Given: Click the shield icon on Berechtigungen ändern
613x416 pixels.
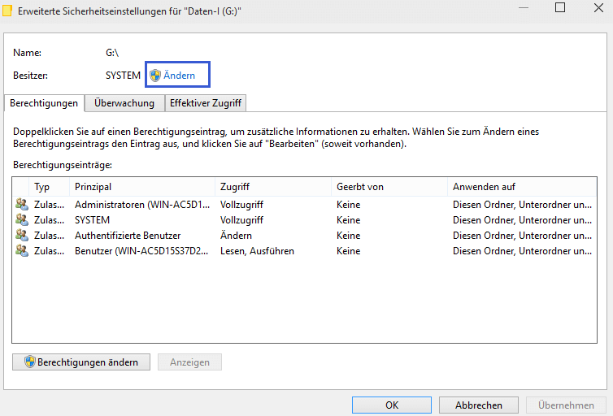Looking at the screenshot, I should coord(30,362).
